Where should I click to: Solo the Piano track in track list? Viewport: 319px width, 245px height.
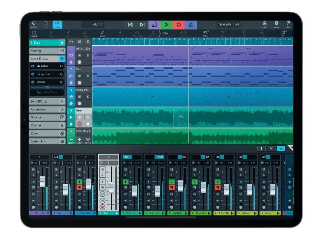[x=88, y=97]
